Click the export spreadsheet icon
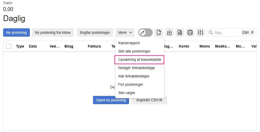This screenshot has width=260, height=132. (x=180, y=32)
